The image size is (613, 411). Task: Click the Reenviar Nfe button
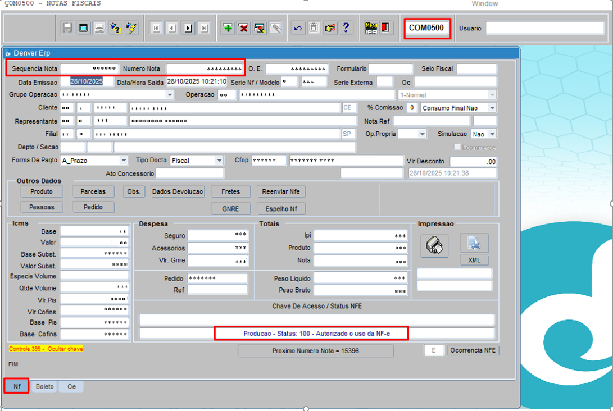[x=281, y=191]
